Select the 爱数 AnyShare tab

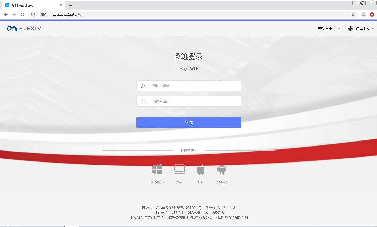tap(31, 5)
